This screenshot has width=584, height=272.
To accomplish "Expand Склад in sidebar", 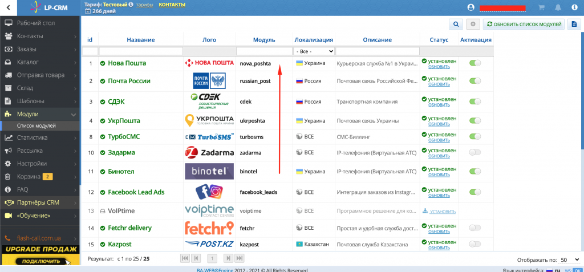I will tap(40, 88).
